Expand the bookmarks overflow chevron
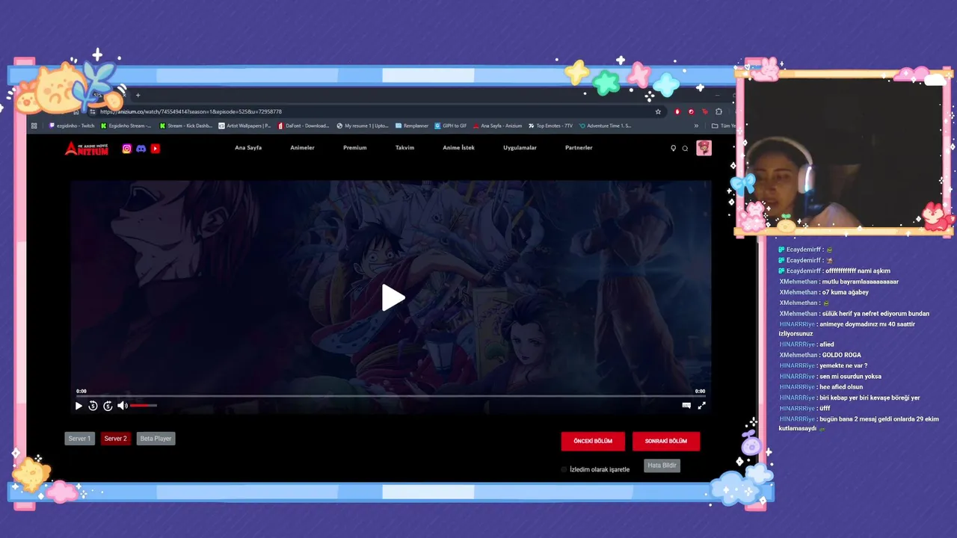Image resolution: width=957 pixels, height=538 pixels. click(696, 126)
